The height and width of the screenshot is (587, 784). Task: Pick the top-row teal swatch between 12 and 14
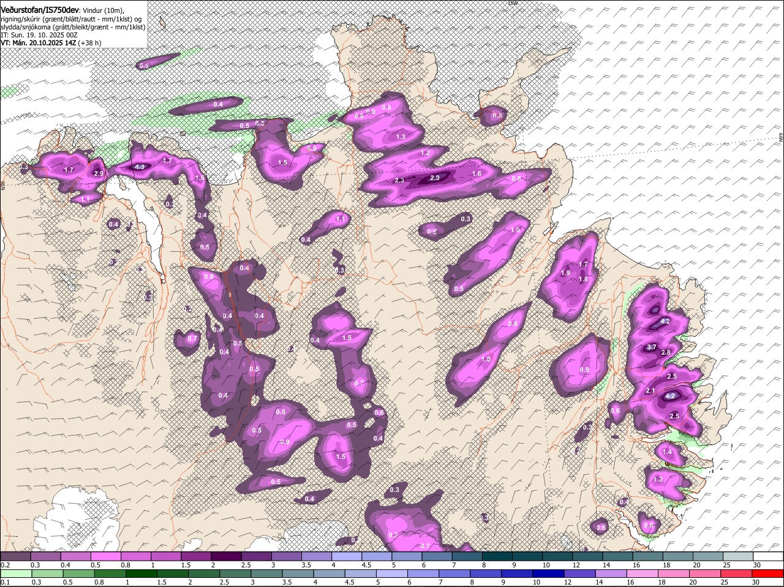click(x=587, y=556)
